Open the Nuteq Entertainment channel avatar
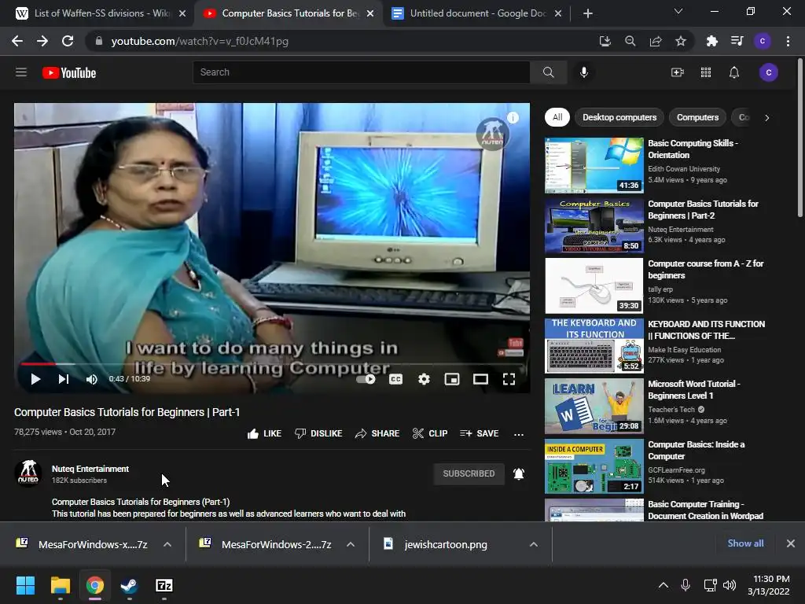The height and width of the screenshot is (604, 805). coord(28,473)
